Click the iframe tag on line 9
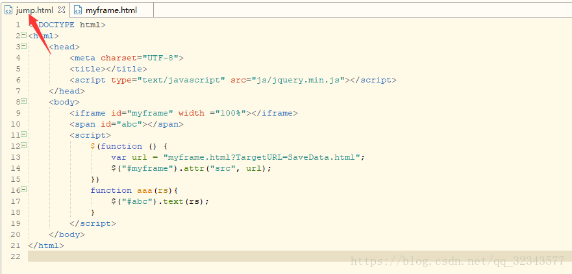 (184, 113)
